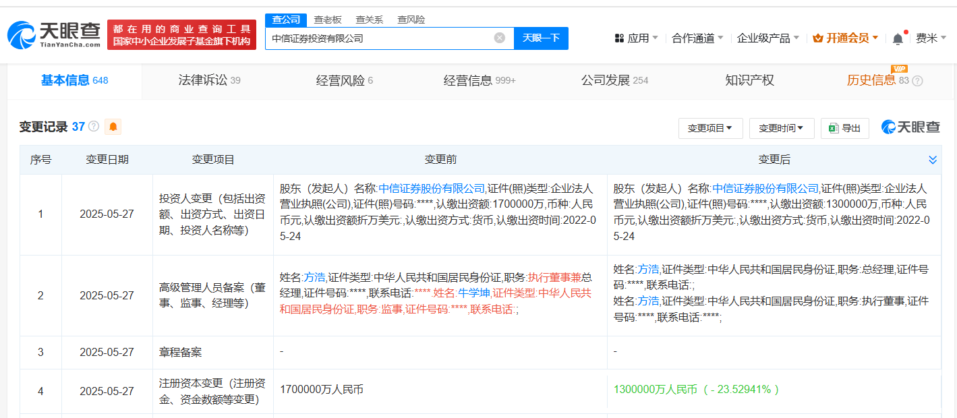Click the 天眼一下 search button
Screen dimensions: 957x418
[541, 38]
